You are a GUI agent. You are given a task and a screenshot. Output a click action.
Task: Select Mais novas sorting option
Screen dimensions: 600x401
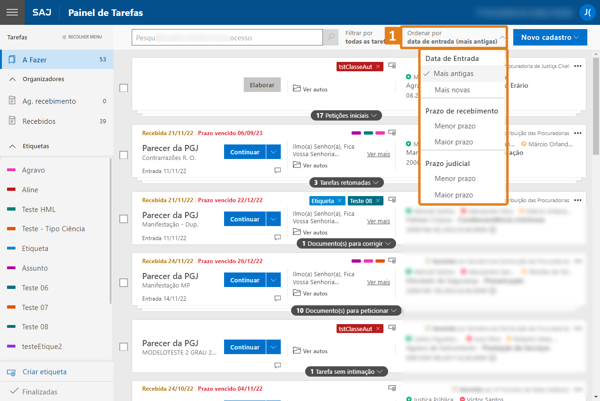tap(452, 90)
